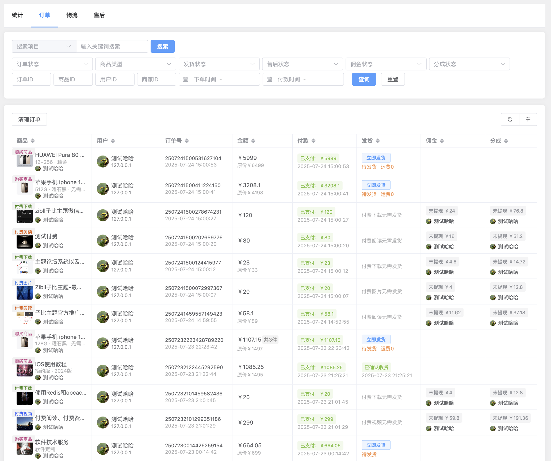
Task: Click the 输入关键词搜索 input field
Action: point(112,47)
